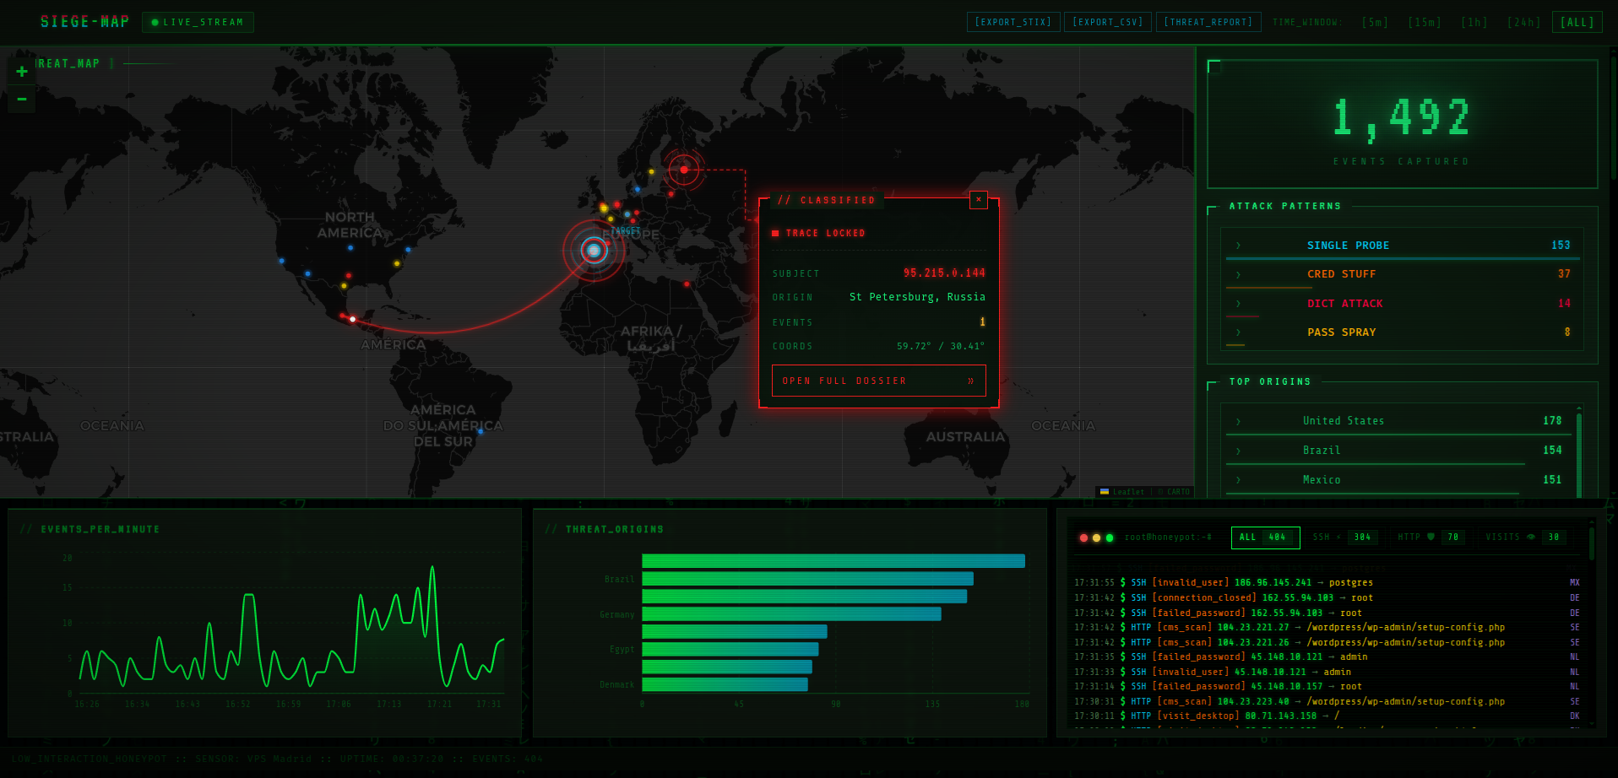1618x778 pixels.
Task: Filter log by SSH tab
Action: pyautogui.click(x=1344, y=538)
